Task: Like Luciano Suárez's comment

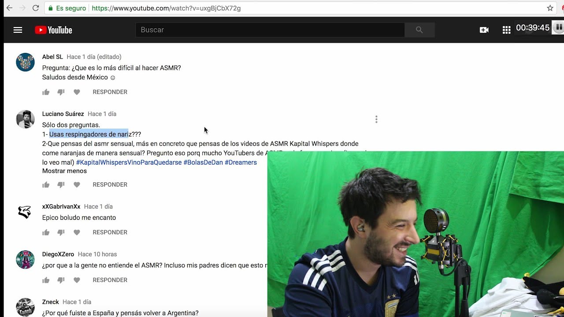Action: click(x=46, y=184)
